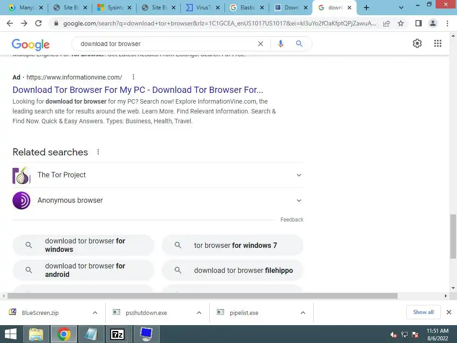
Task: Open the tab search dropdown chevron
Action: click(x=401, y=8)
